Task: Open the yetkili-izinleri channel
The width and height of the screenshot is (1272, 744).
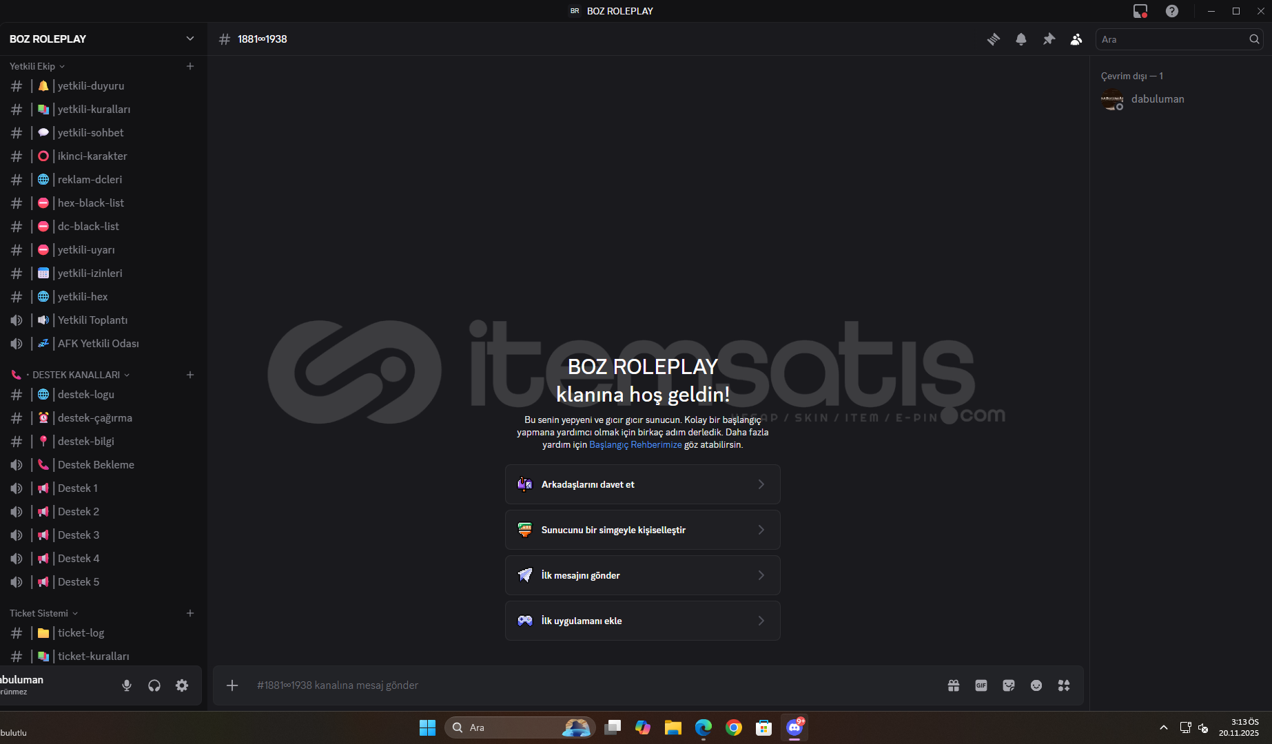Action: tap(102, 273)
